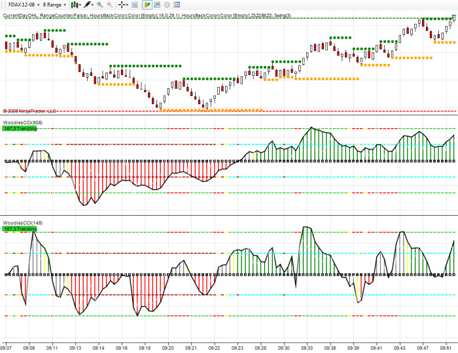The image size is (458, 353).
Task: Click the 09:26 time axis label
Action: [x=260, y=348]
